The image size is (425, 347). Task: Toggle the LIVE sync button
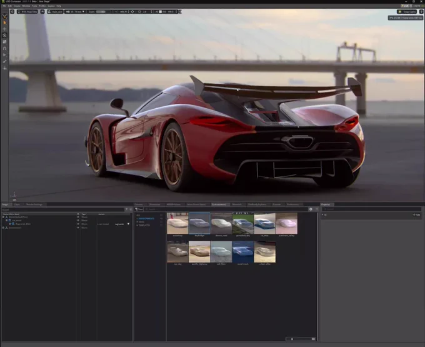click(406, 6)
